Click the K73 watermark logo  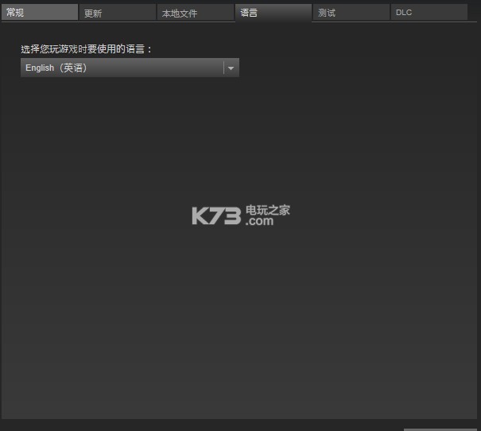[x=216, y=215]
